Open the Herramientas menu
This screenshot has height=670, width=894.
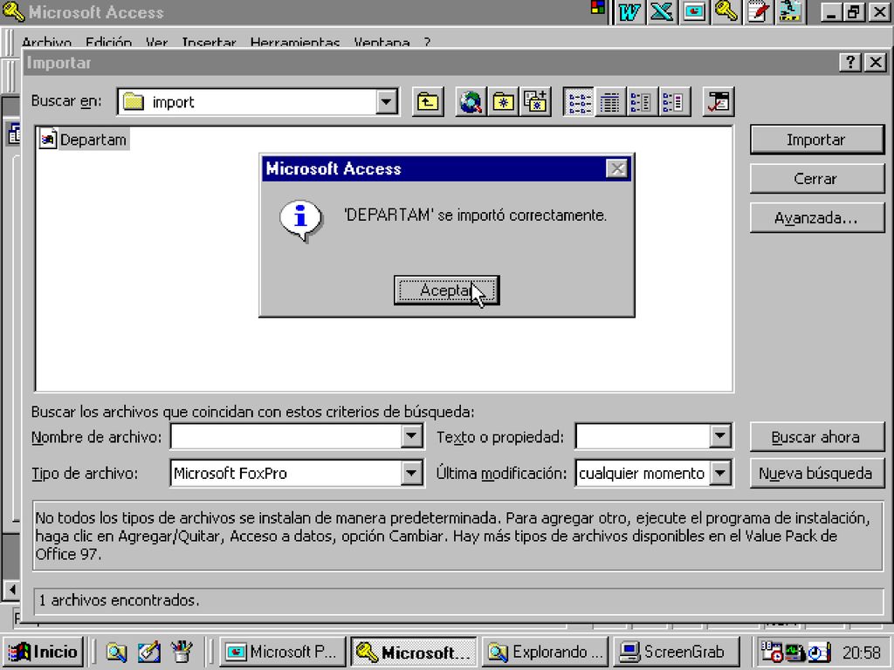(295, 43)
